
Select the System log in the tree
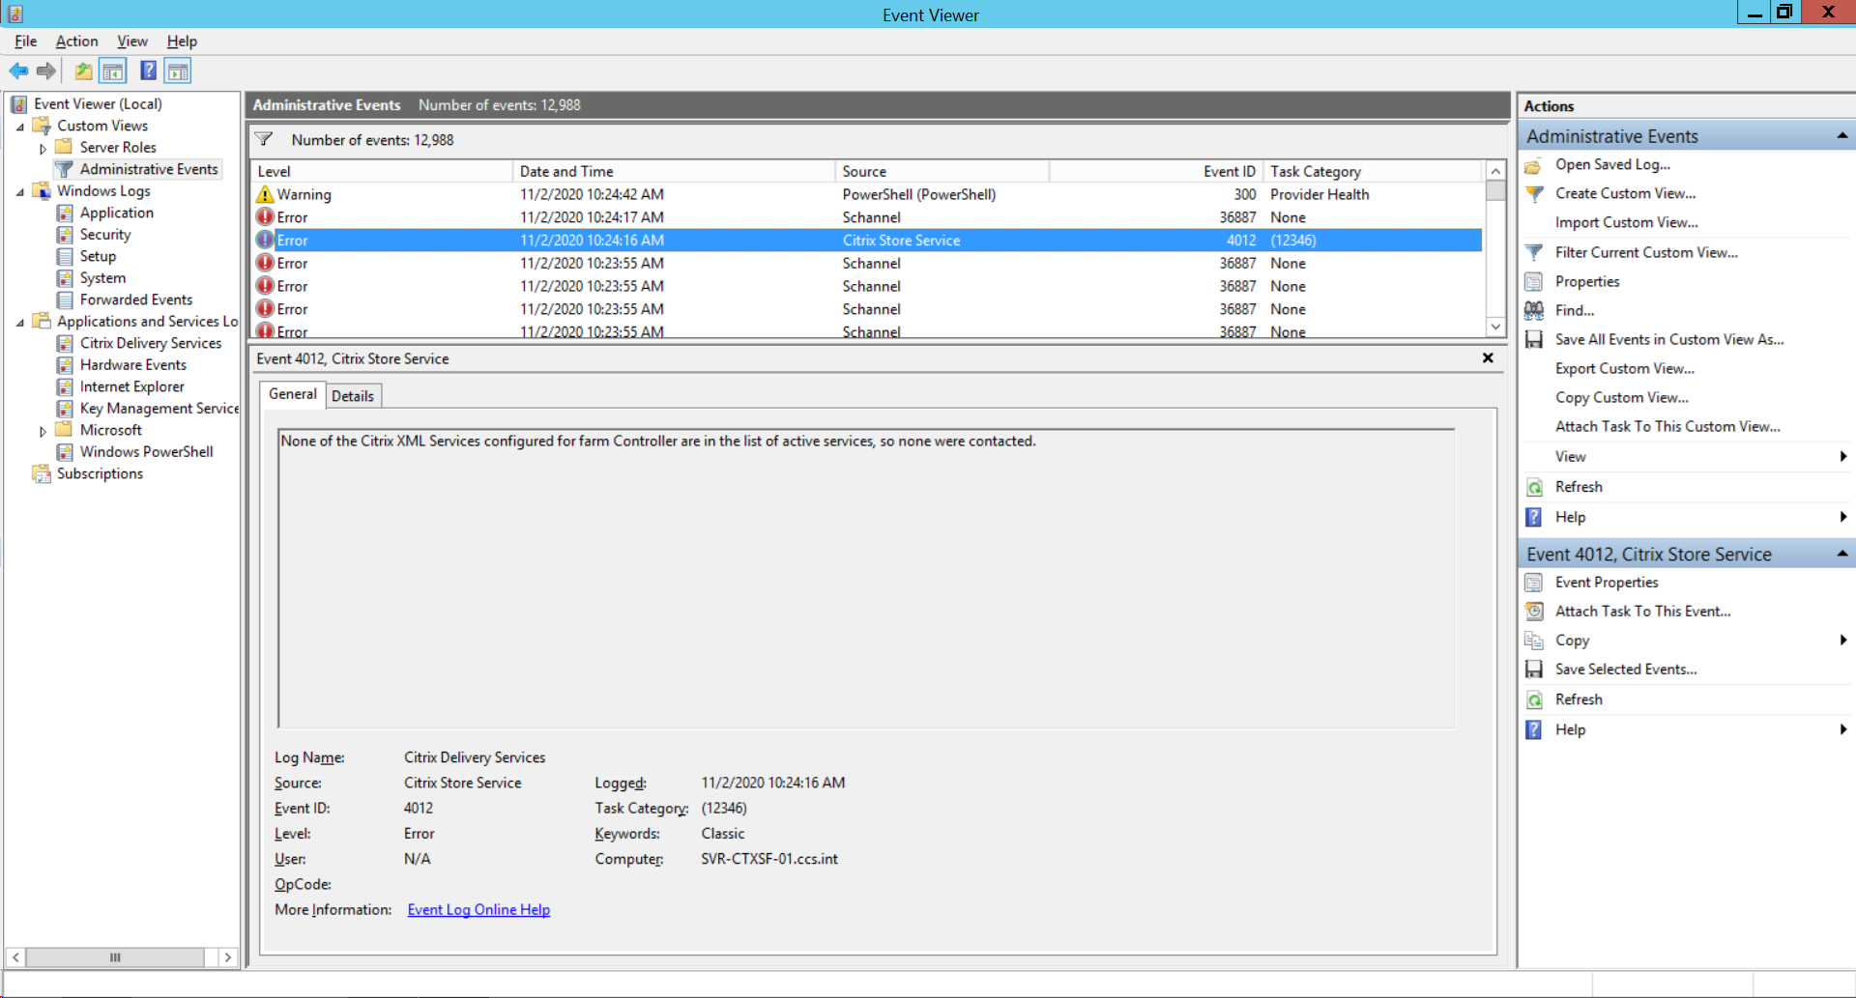(102, 278)
